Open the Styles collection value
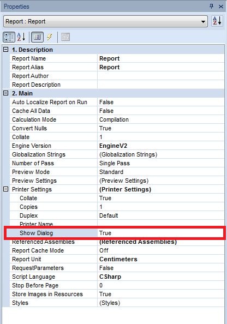 (x=160, y=303)
